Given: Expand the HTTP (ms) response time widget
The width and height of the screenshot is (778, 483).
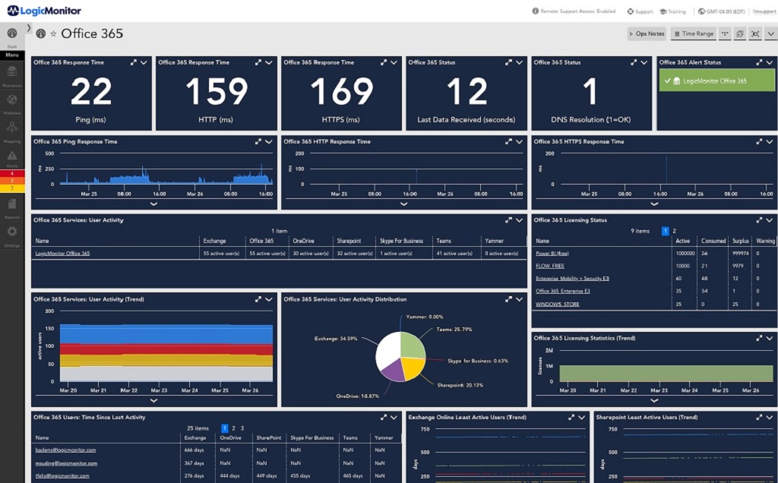Looking at the screenshot, I should (258, 62).
